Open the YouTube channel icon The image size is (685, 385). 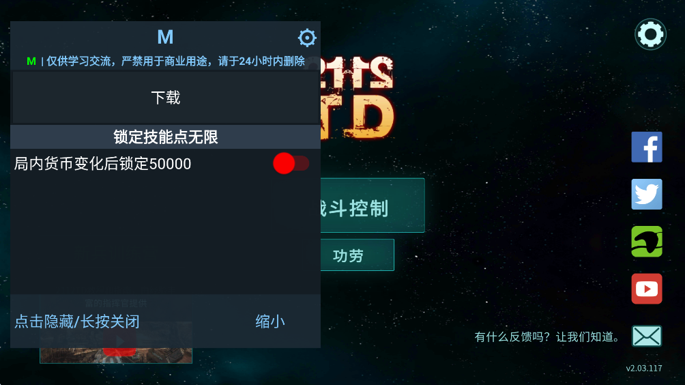(x=647, y=289)
